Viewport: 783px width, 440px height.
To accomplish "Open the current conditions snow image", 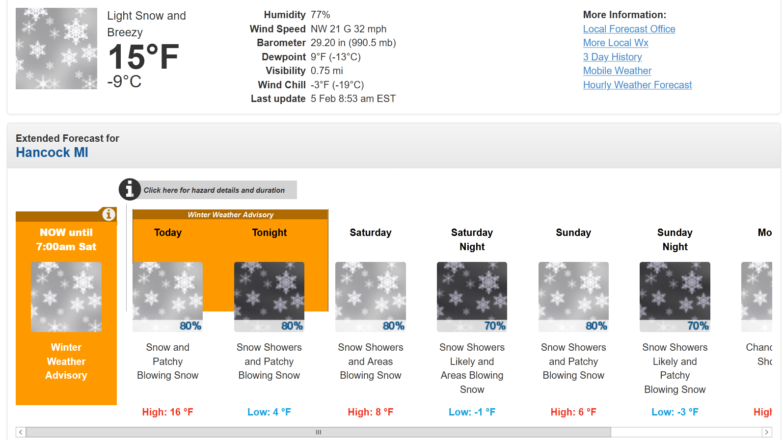I will [56, 49].
